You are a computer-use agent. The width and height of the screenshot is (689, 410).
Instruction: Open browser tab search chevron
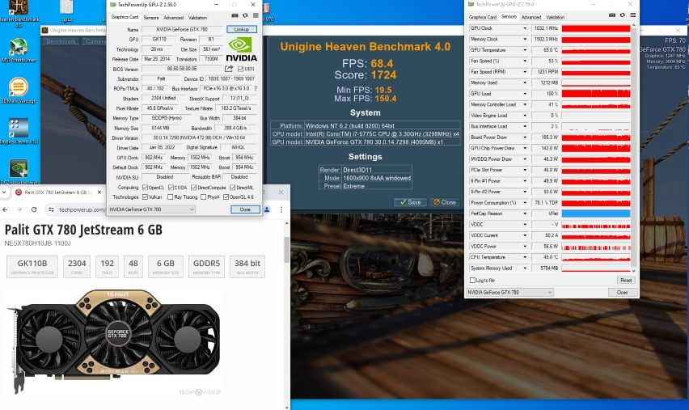(x=4, y=192)
